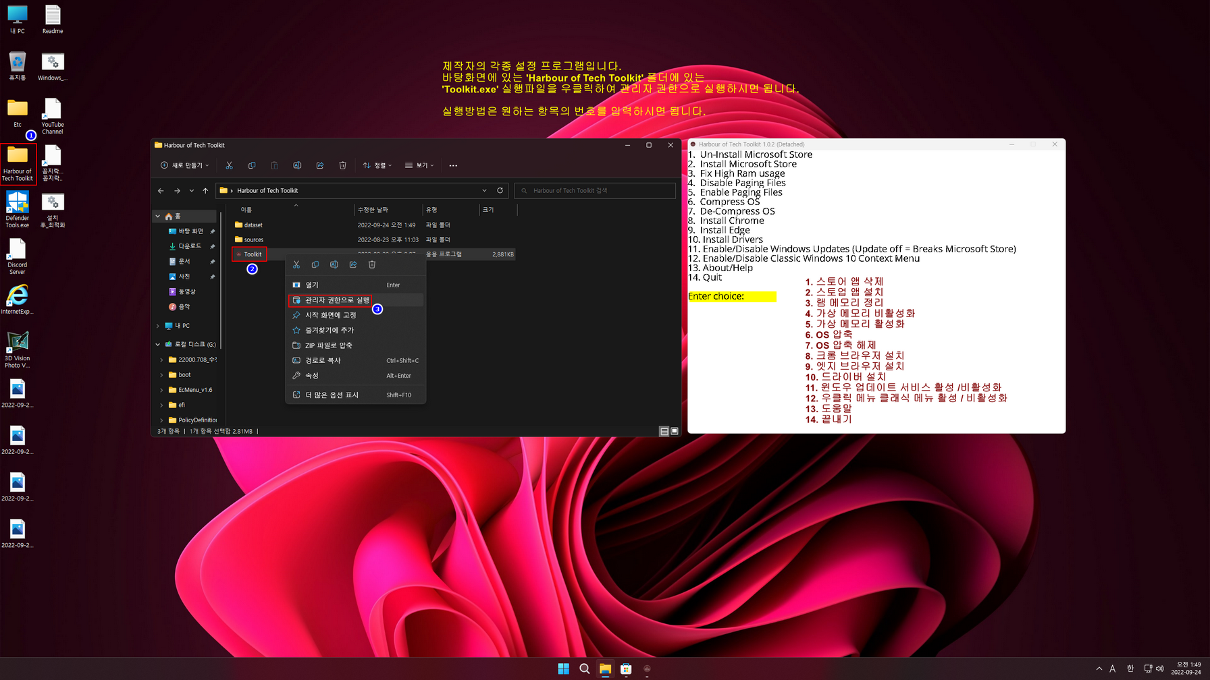Image resolution: width=1210 pixels, height=680 pixels.
Task: Select the Discord Server desktop file
Action: [x=18, y=256]
